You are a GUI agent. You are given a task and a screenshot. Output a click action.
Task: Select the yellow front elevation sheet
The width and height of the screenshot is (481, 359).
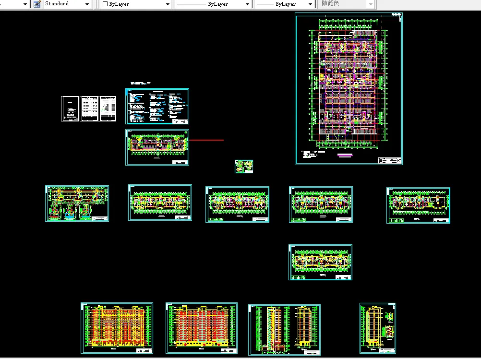coord(117,328)
